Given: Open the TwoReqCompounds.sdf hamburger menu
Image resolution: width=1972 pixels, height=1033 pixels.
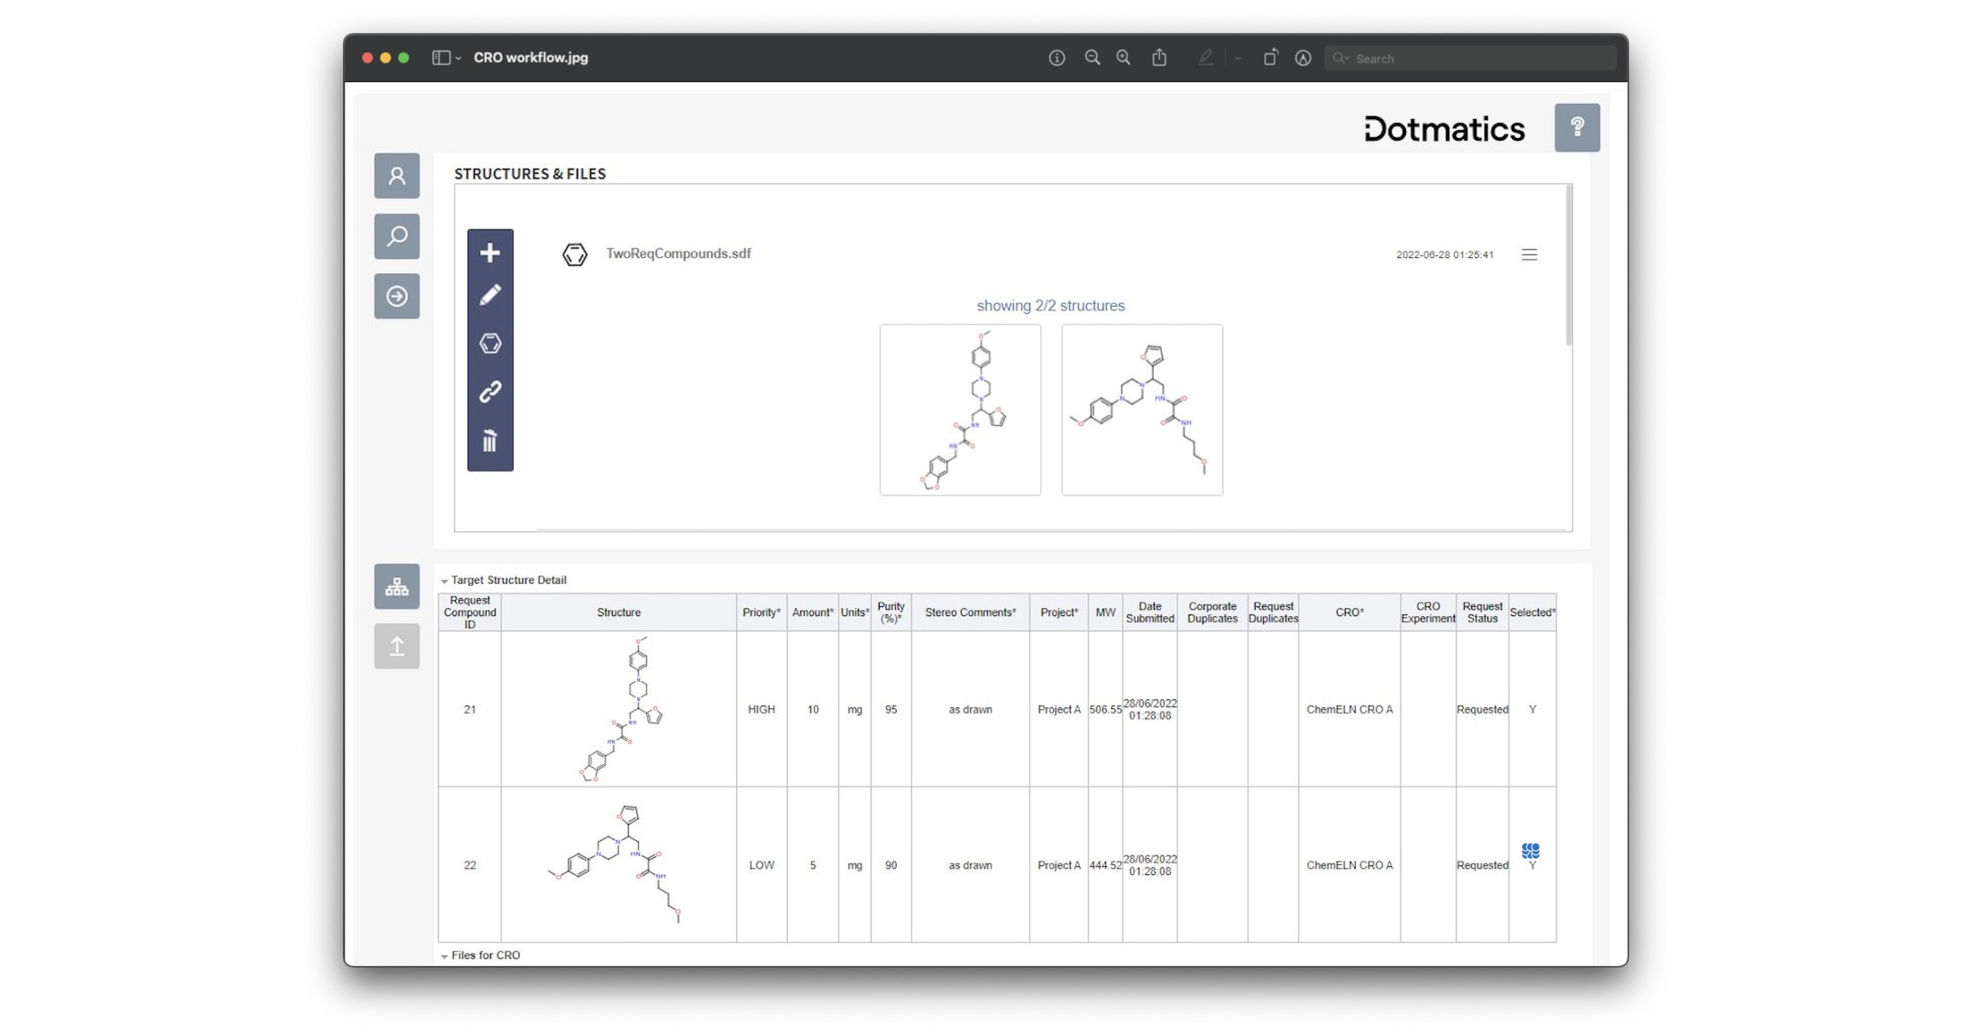Looking at the screenshot, I should click(1529, 254).
